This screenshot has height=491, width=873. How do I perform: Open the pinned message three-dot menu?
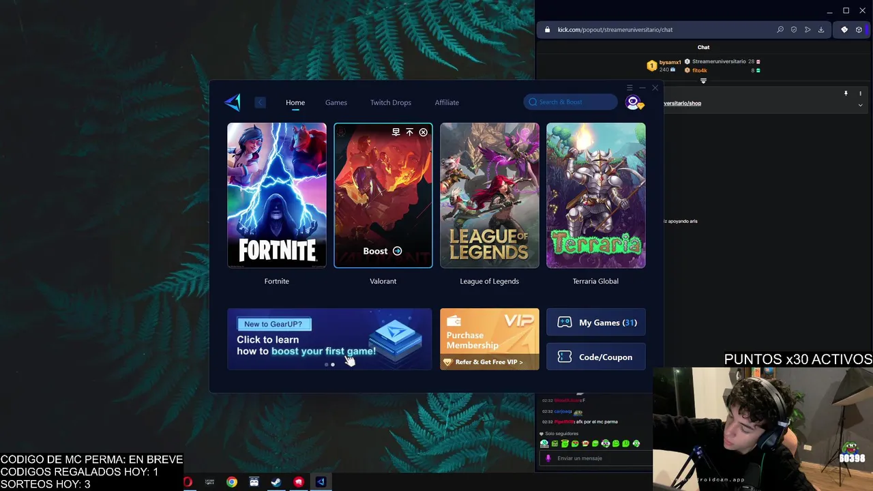(x=861, y=93)
